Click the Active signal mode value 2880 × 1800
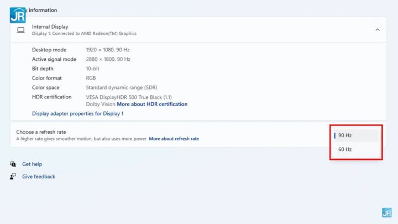 108,59
